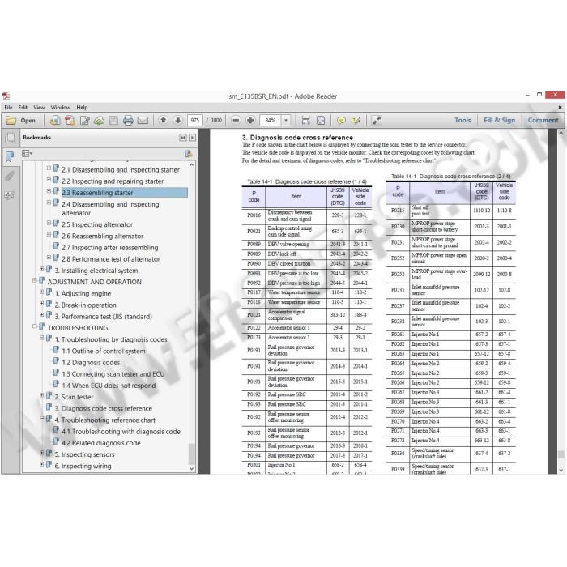Zoom out with the minus button
This screenshot has height=567, width=567.
tap(236, 120)
